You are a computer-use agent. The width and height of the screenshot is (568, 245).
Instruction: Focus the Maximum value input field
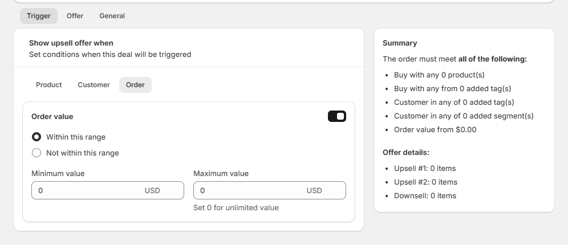coord(270,190)
